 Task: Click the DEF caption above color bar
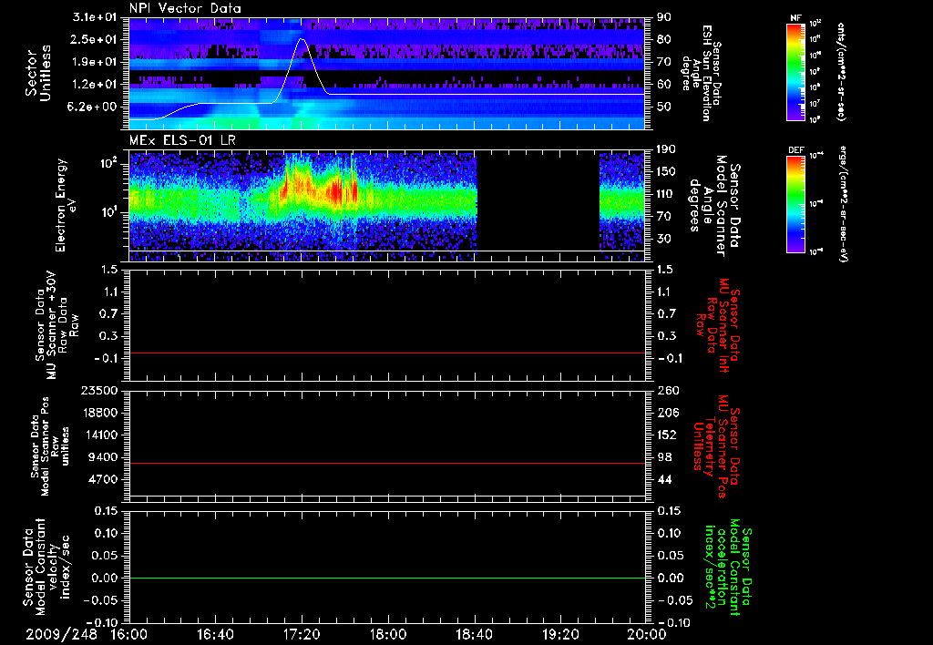tap(796, 150)
